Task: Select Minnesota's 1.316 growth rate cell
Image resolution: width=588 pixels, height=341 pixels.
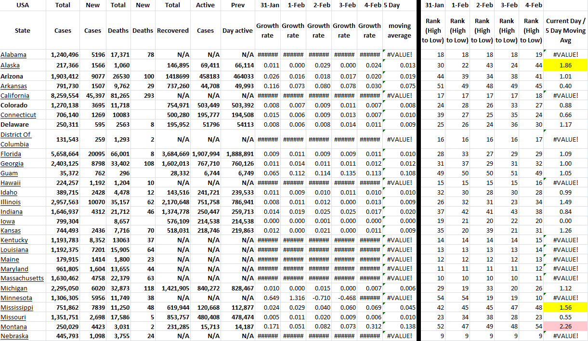Action: pos(293,298)
